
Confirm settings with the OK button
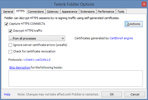pos(112,94)
